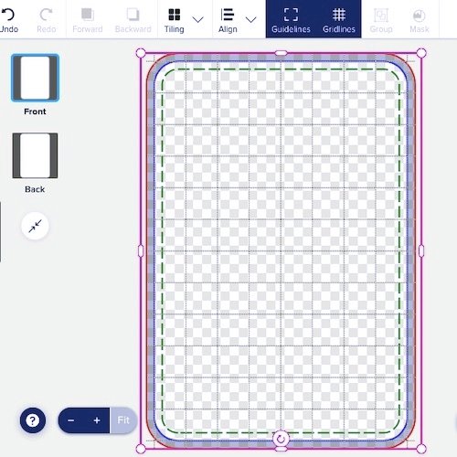The image size is (457, 457).
Task: Select the Tiling grid icon
Action: [175, 15]
